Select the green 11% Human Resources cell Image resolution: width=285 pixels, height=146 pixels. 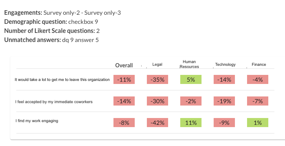pos(191,123)
